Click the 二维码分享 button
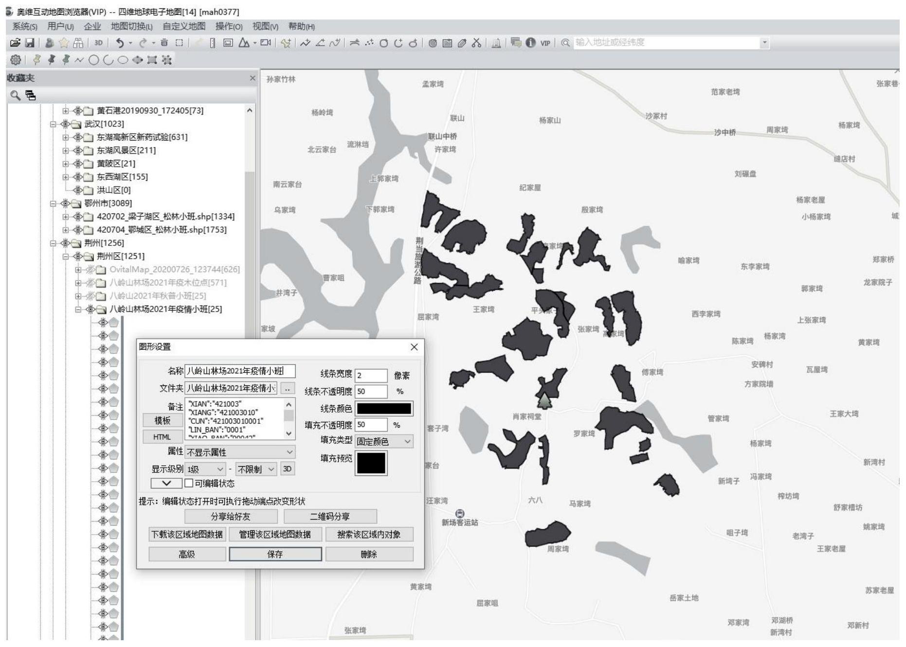The width and height of the screenshot is (906, 647). [330, 516]
